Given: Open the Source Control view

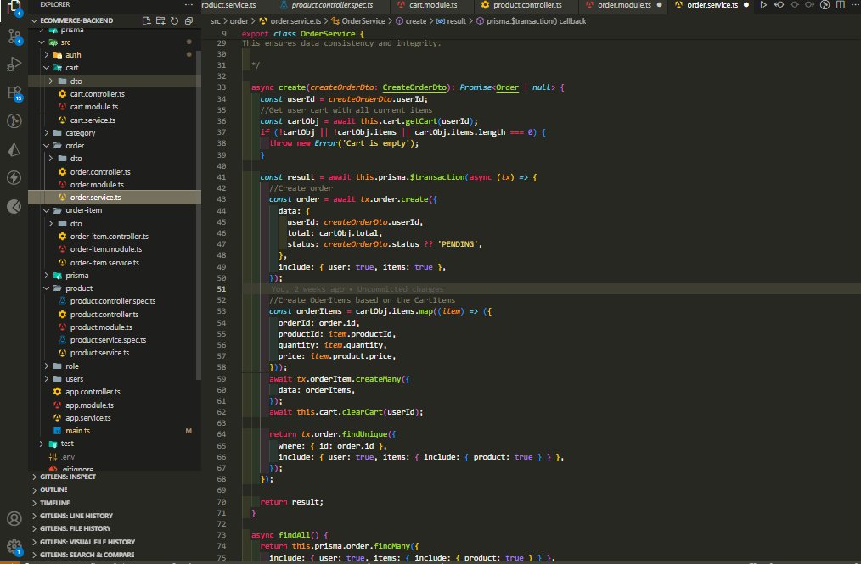Looking at the screenshot, I should coord(14,36).
